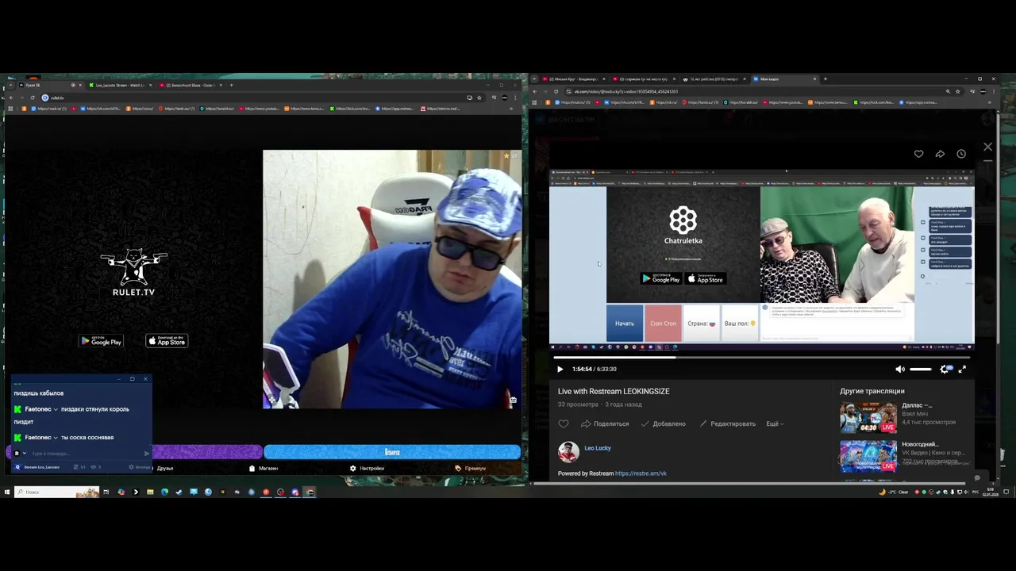Like the video with heart icon above player
Screen dimensions: 1016x571
[918, 154]
